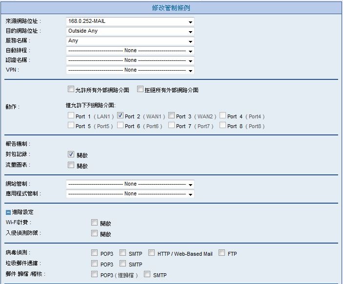The width and height of the screenshot is (343, 284).
Task: Enable Wi-Fi計費 開啟 checkbox
Action: click(94, 223)
